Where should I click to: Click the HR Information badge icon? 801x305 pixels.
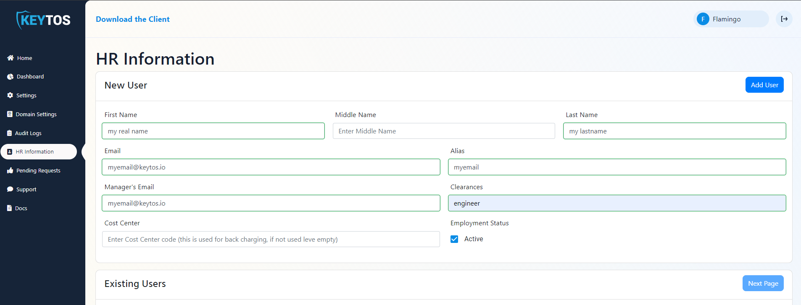(10, 151)
